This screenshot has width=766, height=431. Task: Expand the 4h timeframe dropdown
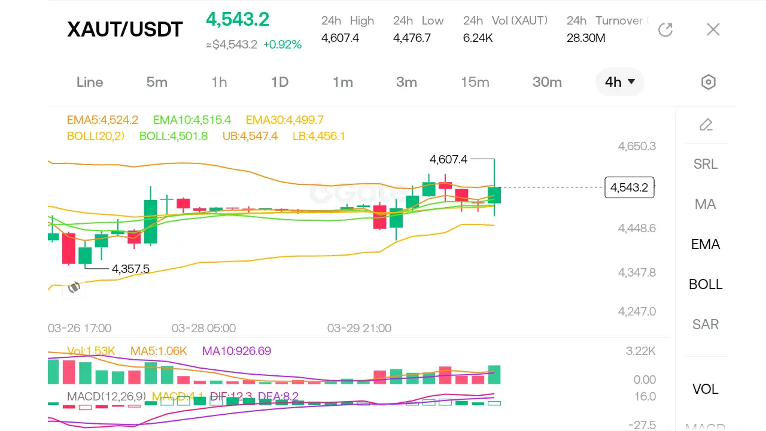pos(620,82)
